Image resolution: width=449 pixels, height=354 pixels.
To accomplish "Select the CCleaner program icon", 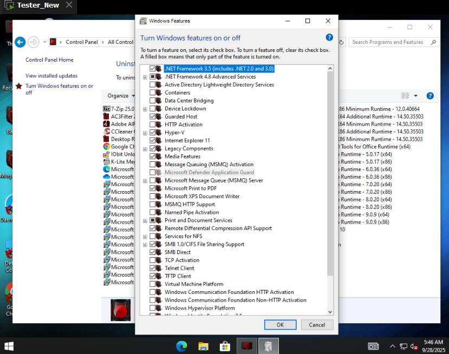I will [106, 132].
